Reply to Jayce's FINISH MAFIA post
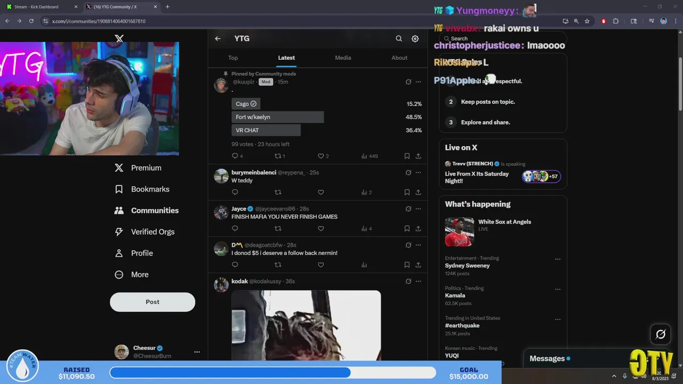The width and height of the screenshot is (683, 384). 235,228
